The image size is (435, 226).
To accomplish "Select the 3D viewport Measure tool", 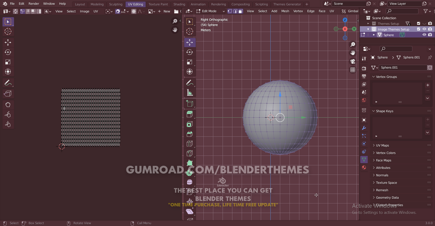I will [x=190, y=93].
